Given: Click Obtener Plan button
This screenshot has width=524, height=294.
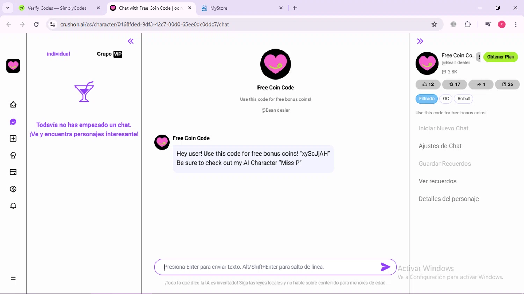Looking at the screenshot, I should 501,57.
